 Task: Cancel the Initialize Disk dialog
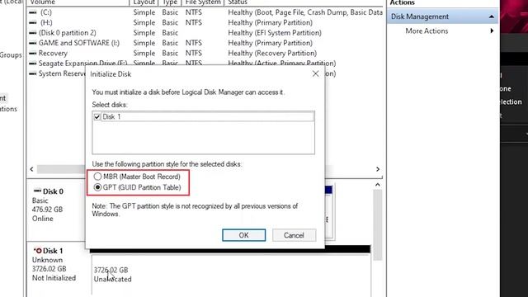click(x=294, y=235)
